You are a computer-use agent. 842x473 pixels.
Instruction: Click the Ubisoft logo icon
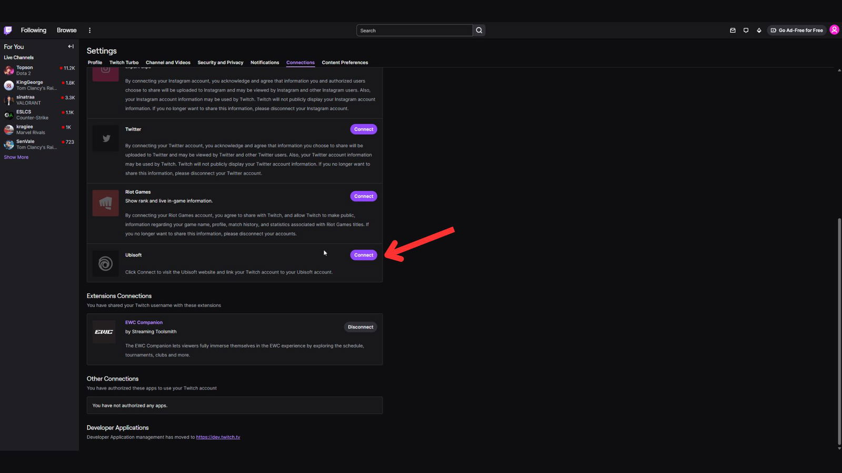(105, 263)
